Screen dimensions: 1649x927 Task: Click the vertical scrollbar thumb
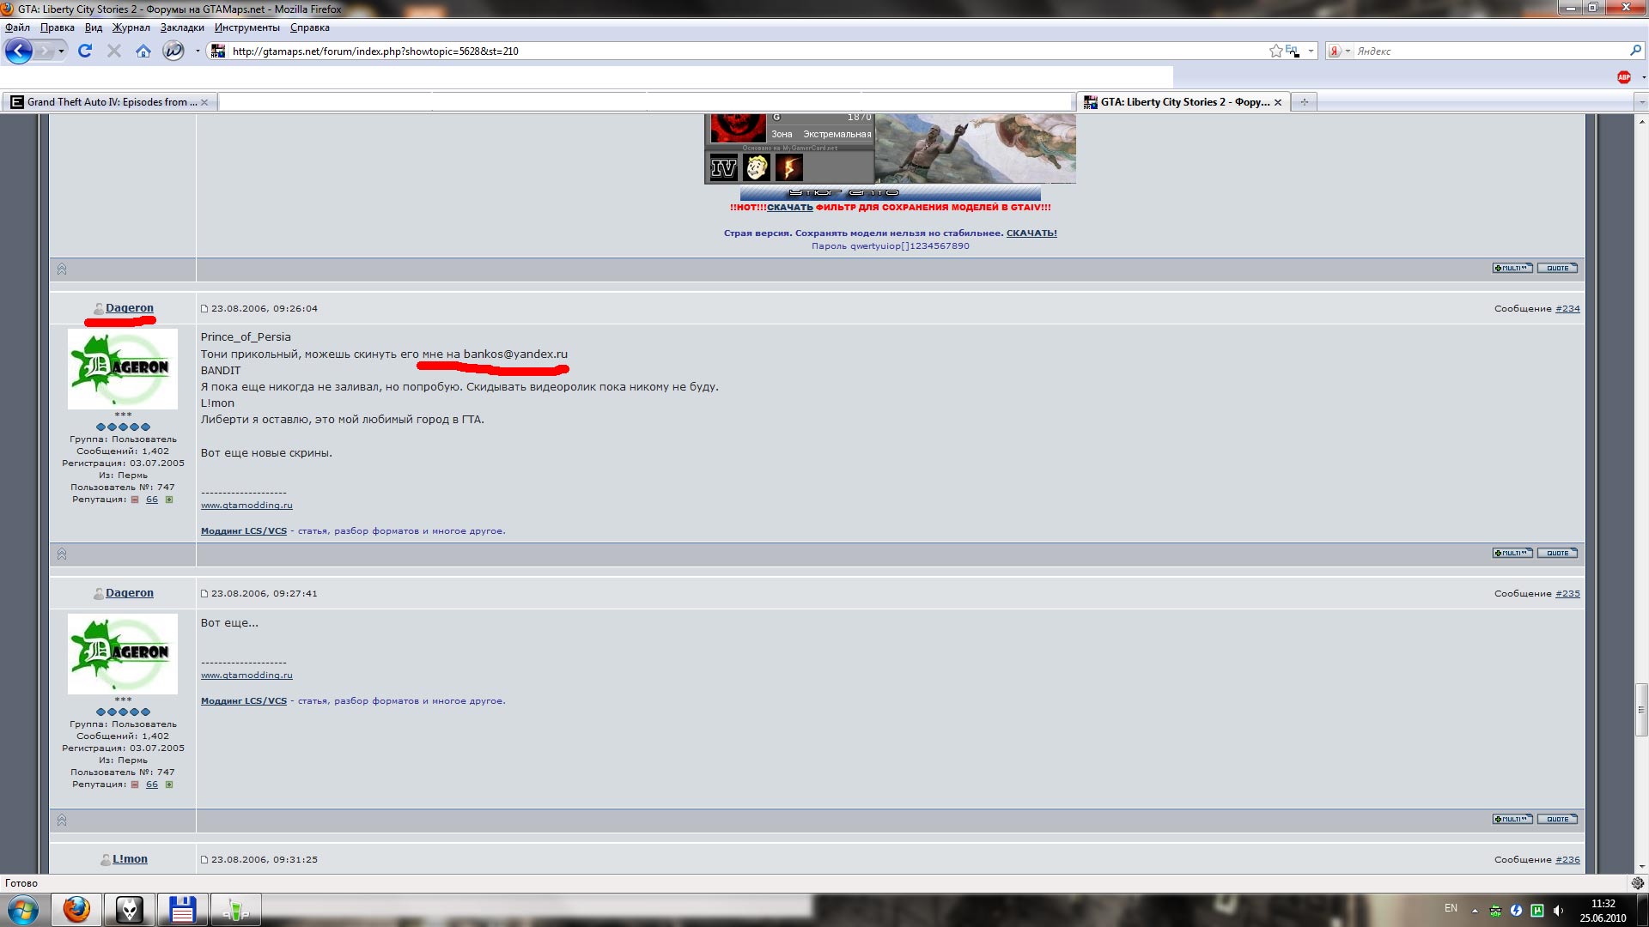(x=1641, y=710)
